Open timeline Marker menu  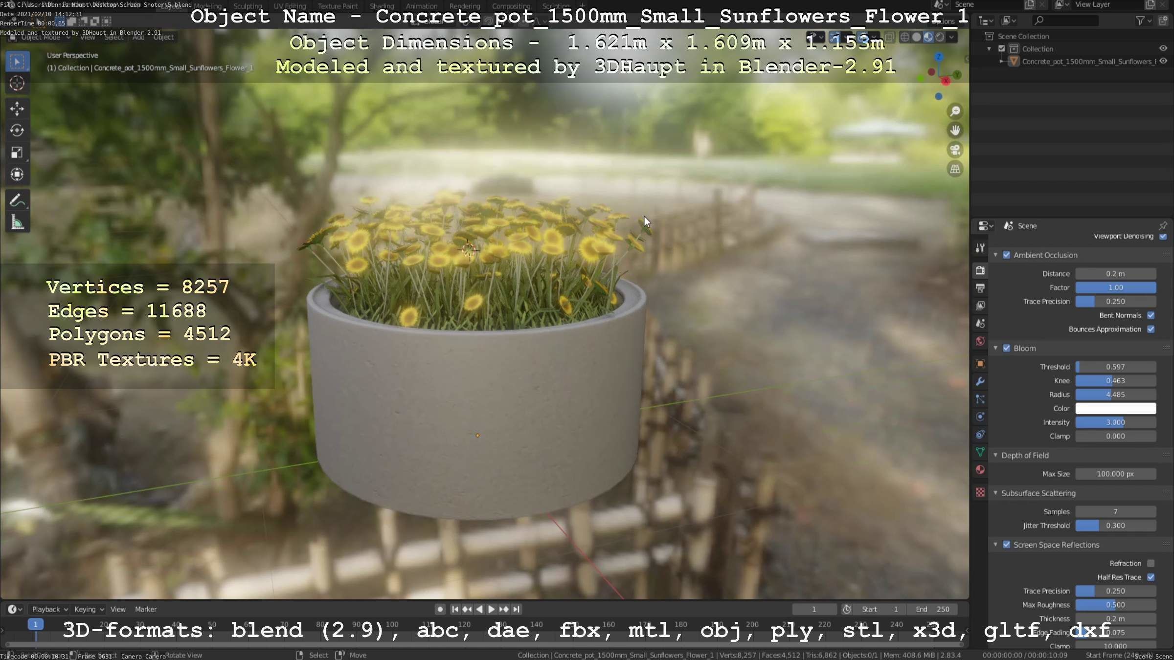[146, 609]
